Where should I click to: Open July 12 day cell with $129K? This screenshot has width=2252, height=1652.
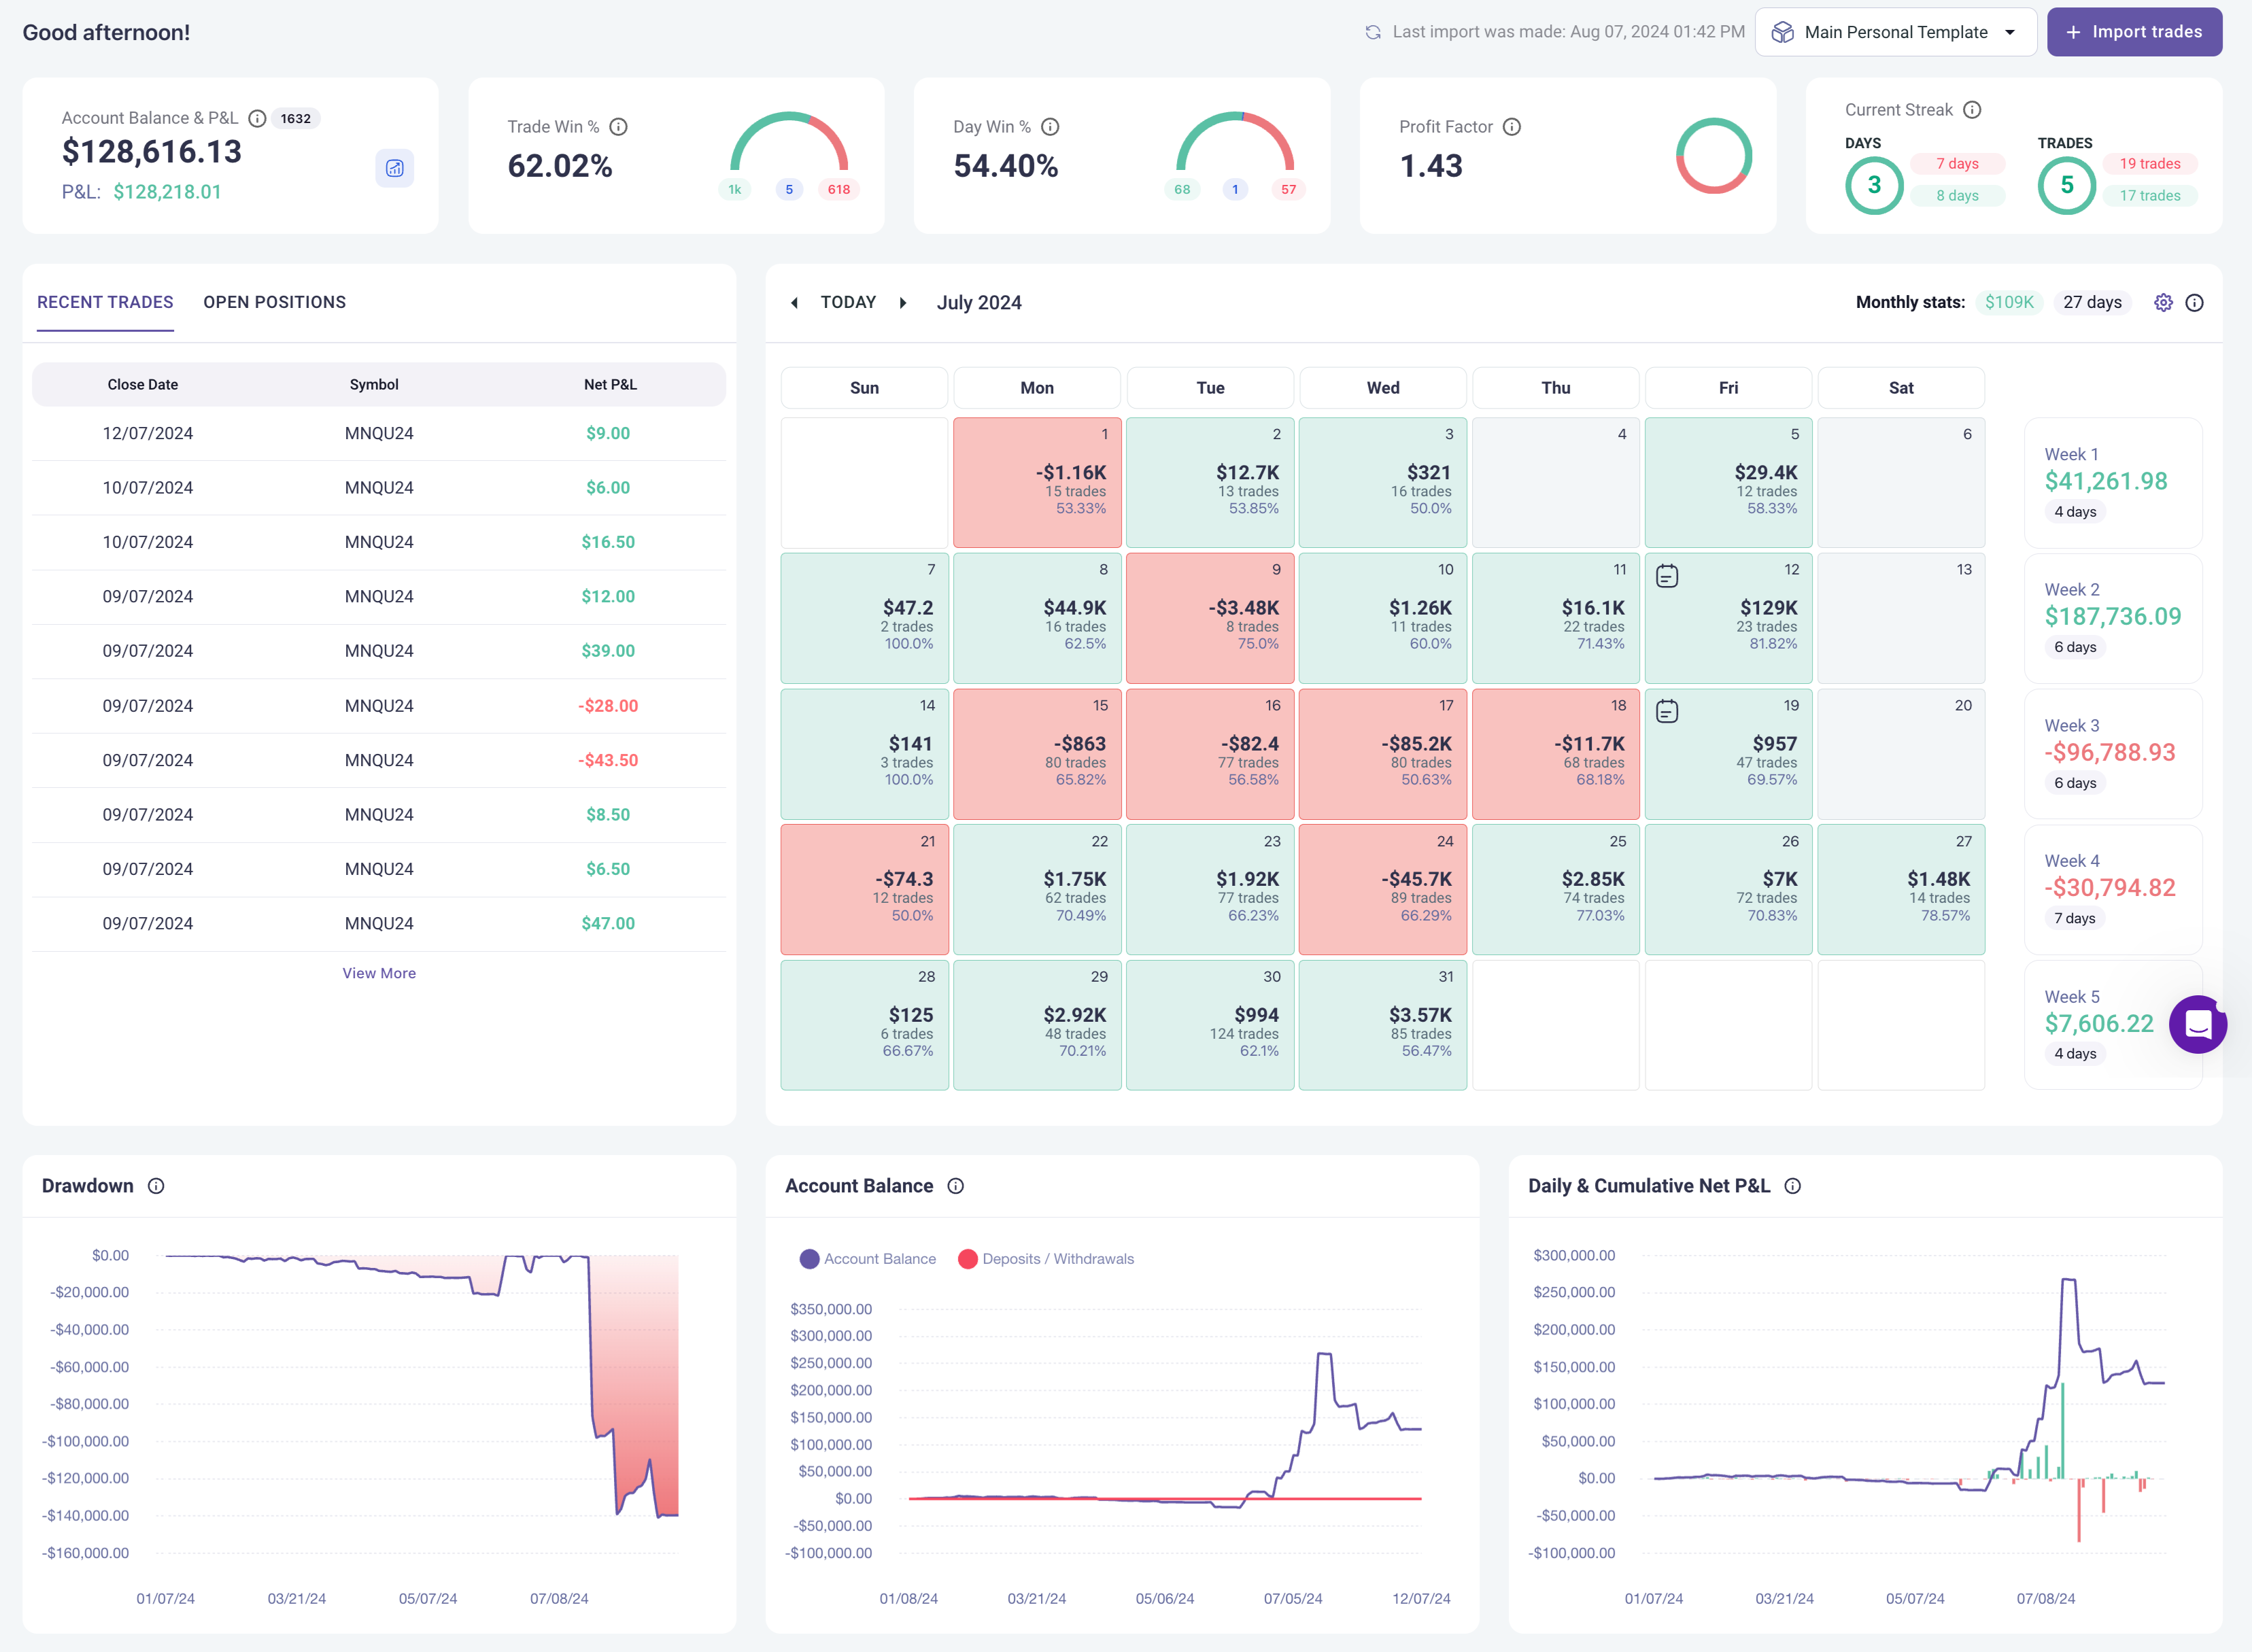point(1728,618)
